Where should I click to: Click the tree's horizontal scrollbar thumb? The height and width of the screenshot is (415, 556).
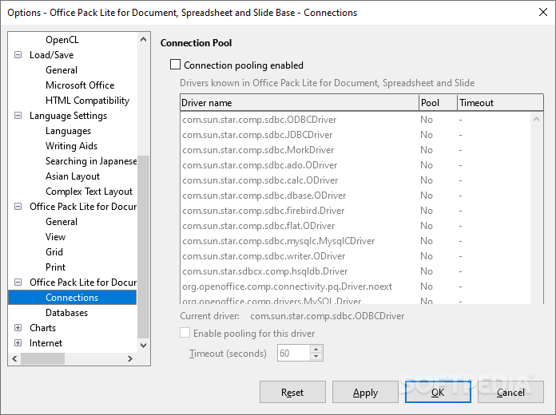(42, 358)
